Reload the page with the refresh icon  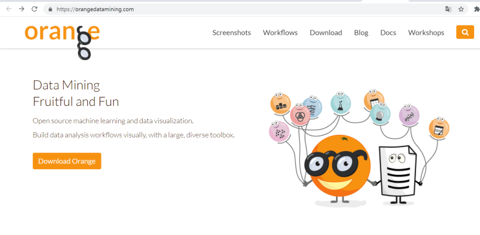[34, 9]
